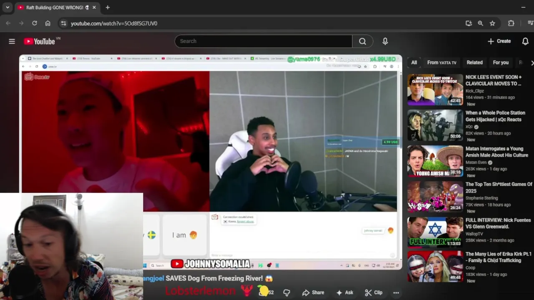Open the YouTube guide hamburger menu
This screenshot has width=534, height=300.
(12, 41)
